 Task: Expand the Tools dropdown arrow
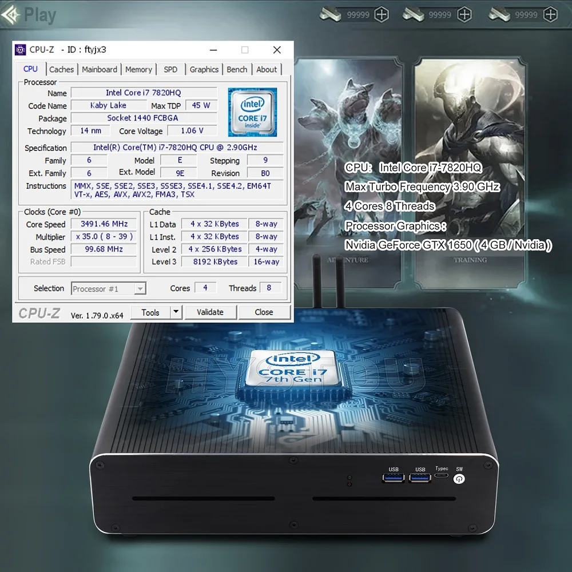point(176,312)
